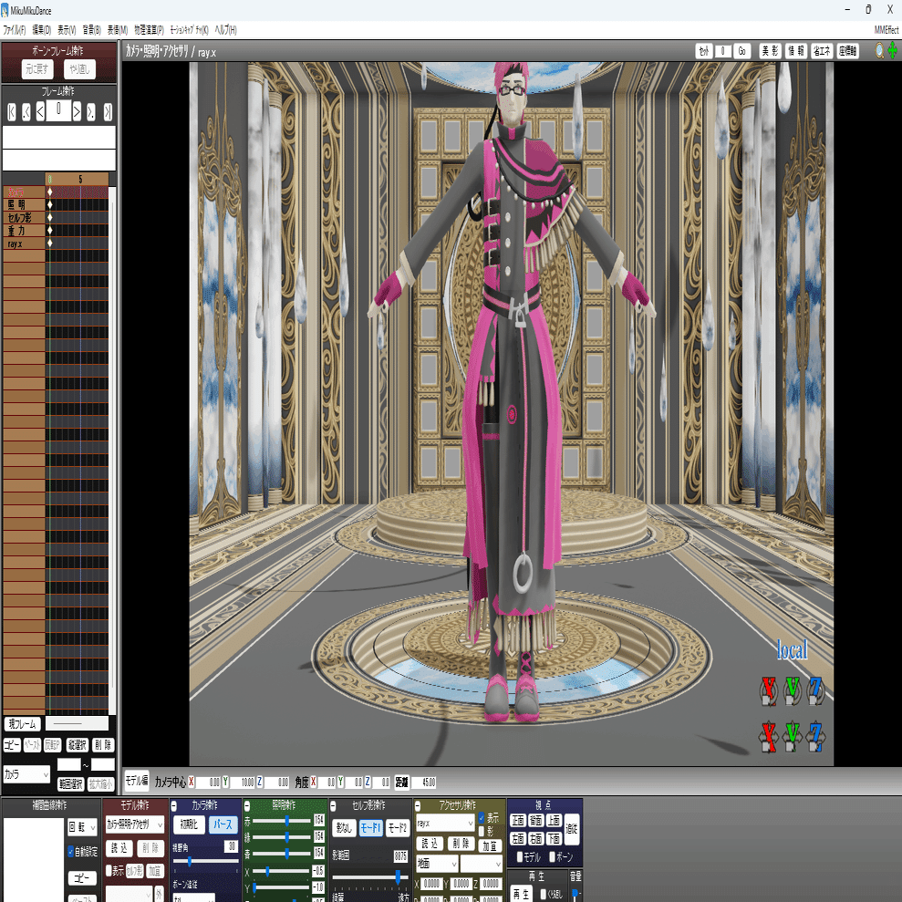
Task: Open the ファイル(F) menu
Action: coord(15,30)
